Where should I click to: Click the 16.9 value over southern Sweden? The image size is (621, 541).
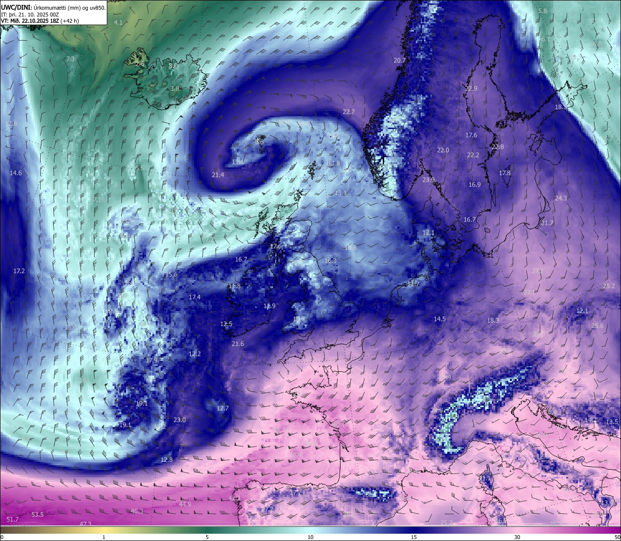click(474, 185)
